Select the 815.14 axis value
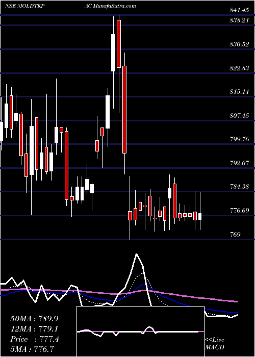The height and width of the screenshot is (357, 255). 240,92
